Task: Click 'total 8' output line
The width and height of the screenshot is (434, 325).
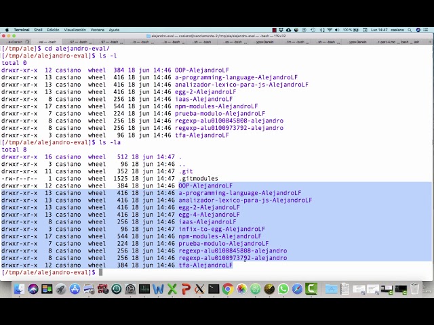Action: pos(14,150)
